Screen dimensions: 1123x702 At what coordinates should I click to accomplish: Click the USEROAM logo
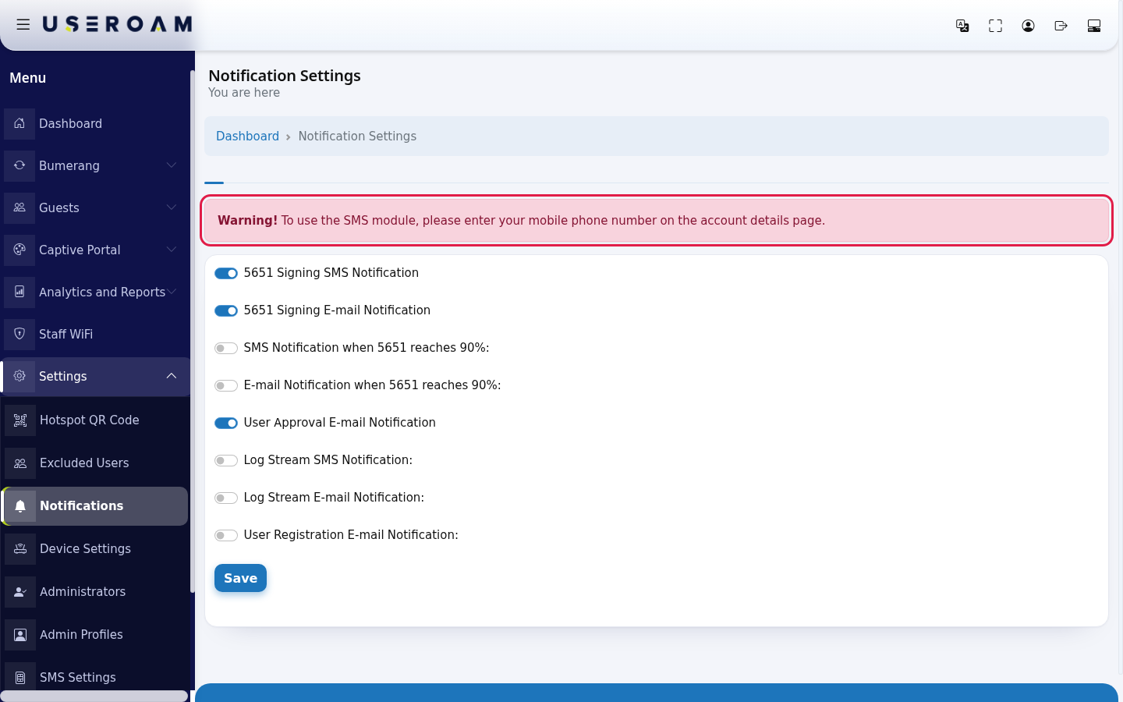click(x=117, y=25)
